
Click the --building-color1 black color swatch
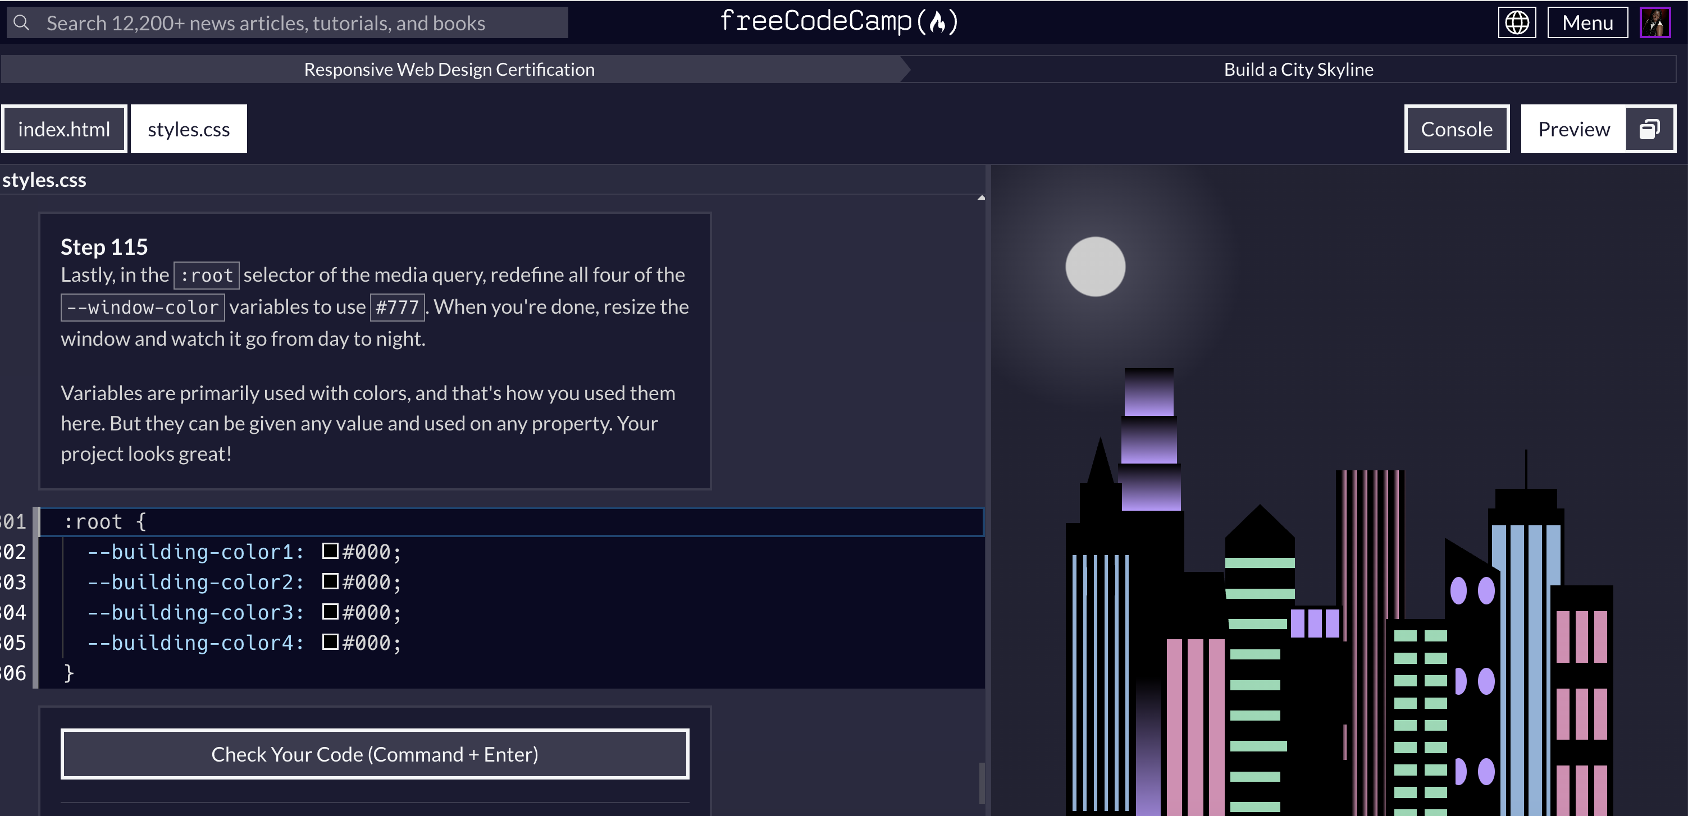[x=330, y=552]
